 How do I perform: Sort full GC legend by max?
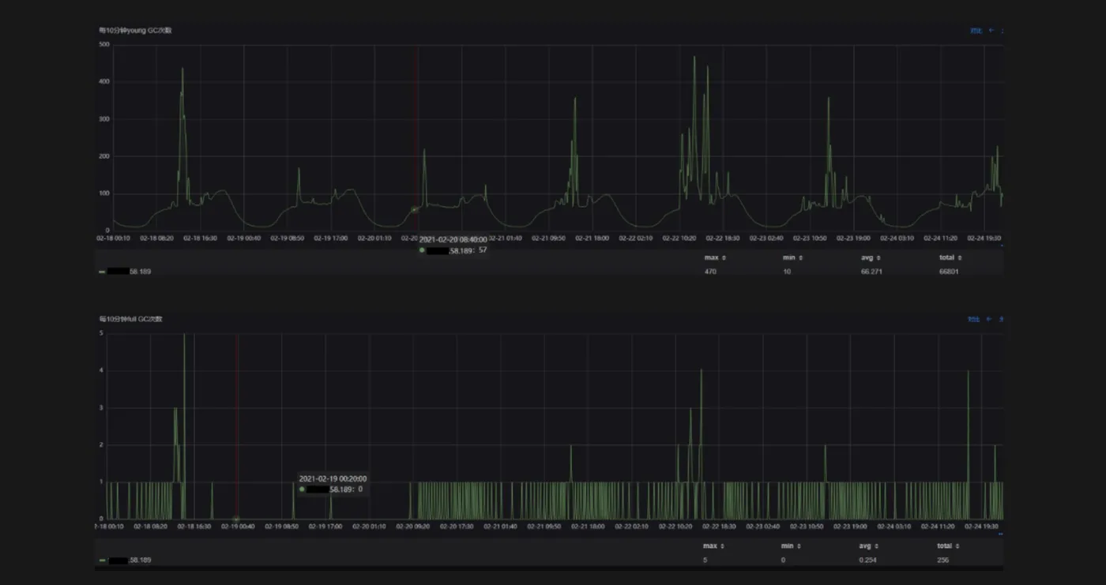coord(713,546)
